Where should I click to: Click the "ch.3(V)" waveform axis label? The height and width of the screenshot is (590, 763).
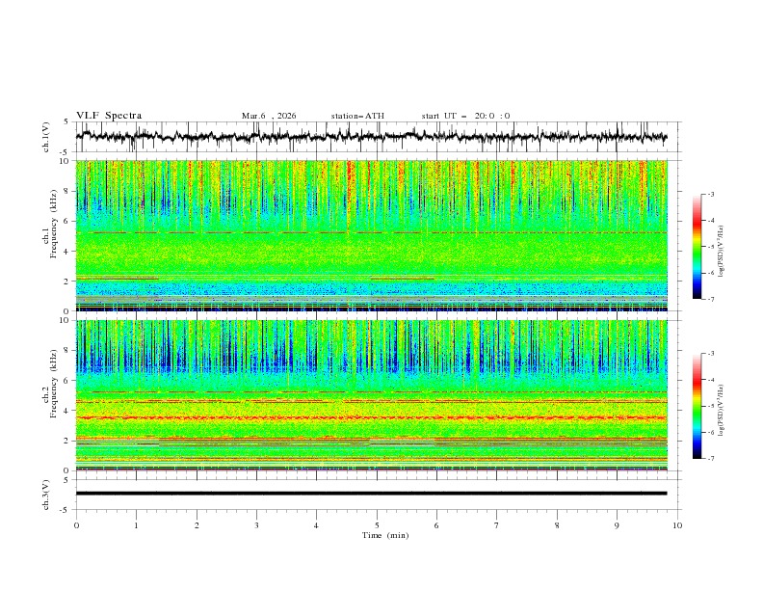click(46, 495)
